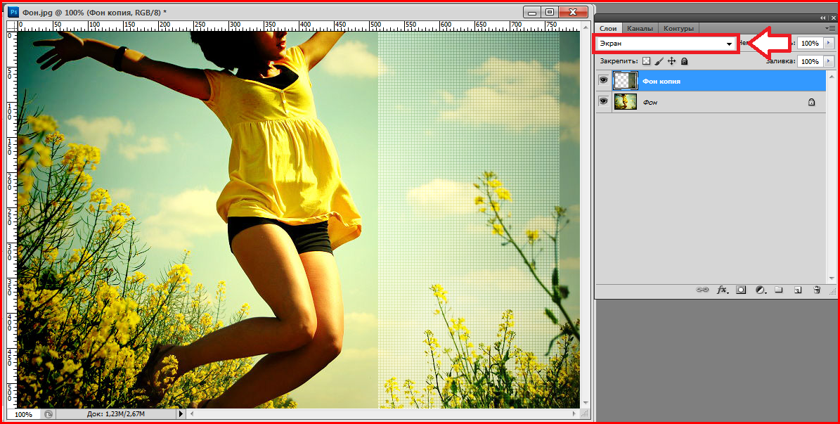Add a layer mask with mask icon

point(741,290)
